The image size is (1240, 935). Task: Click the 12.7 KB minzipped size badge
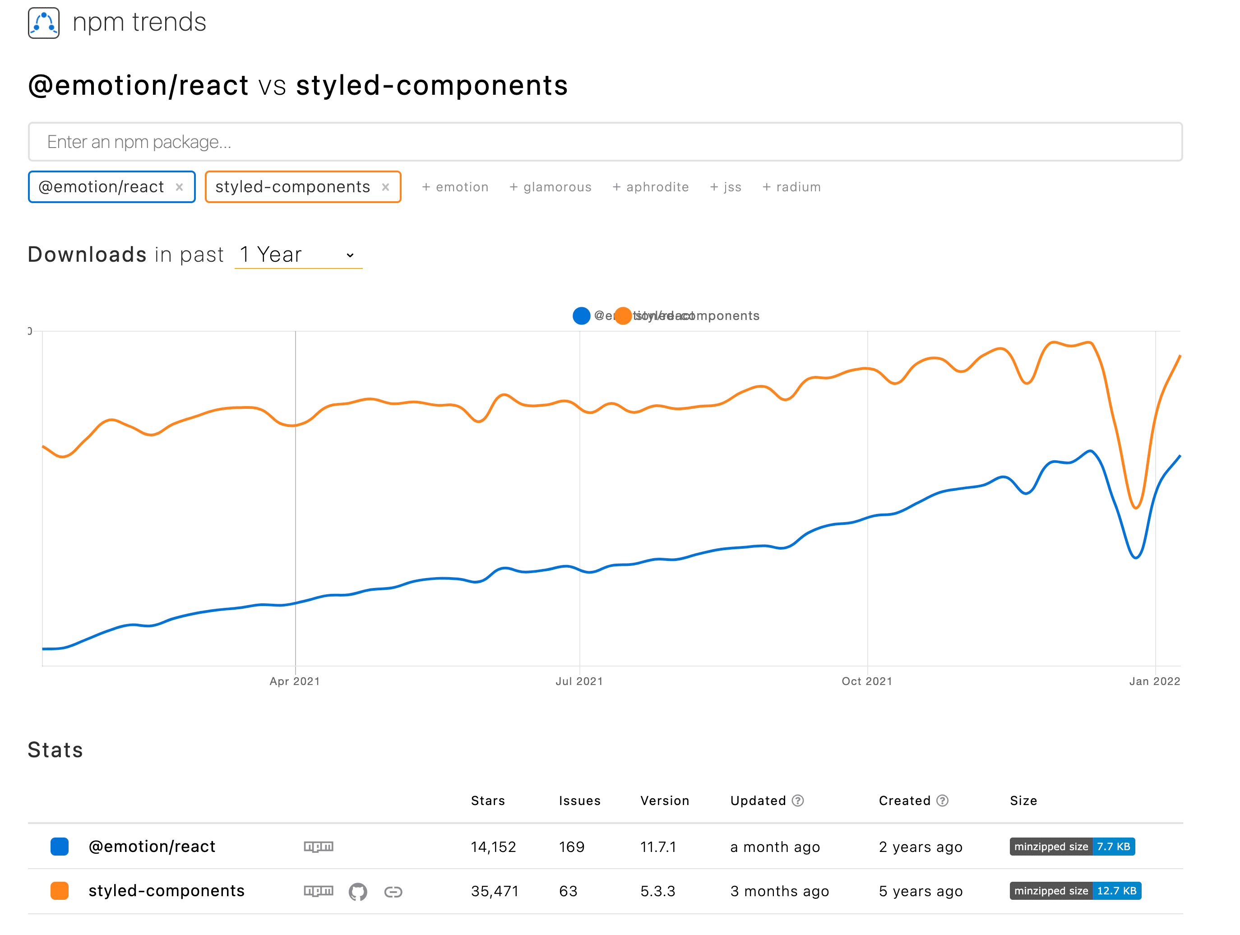(1117, 891)
